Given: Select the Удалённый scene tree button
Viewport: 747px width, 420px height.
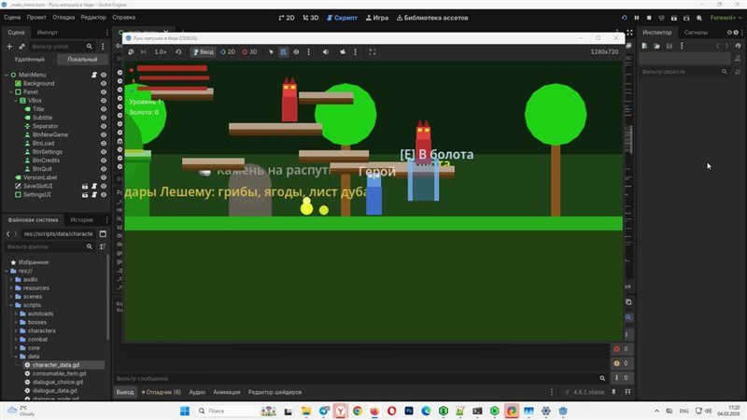Looking at the screenshot, I should (29, 60).
